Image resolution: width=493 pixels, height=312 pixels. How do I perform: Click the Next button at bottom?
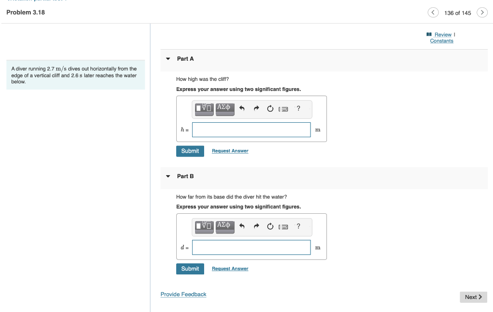pyautogui.click(x=473, y=297)
